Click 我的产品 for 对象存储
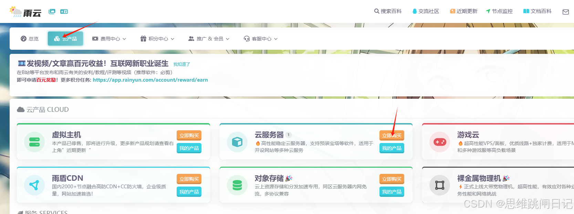Image resolution: width=574 pixels, height=214 pixels. (x=392, y=192)
